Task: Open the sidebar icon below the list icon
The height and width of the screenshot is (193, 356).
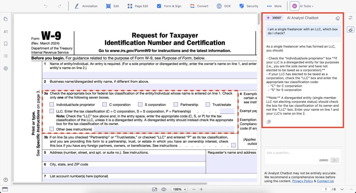Action: coord(6,68)
